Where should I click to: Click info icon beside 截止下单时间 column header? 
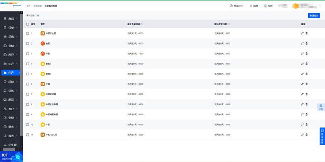tap(141, 24)
